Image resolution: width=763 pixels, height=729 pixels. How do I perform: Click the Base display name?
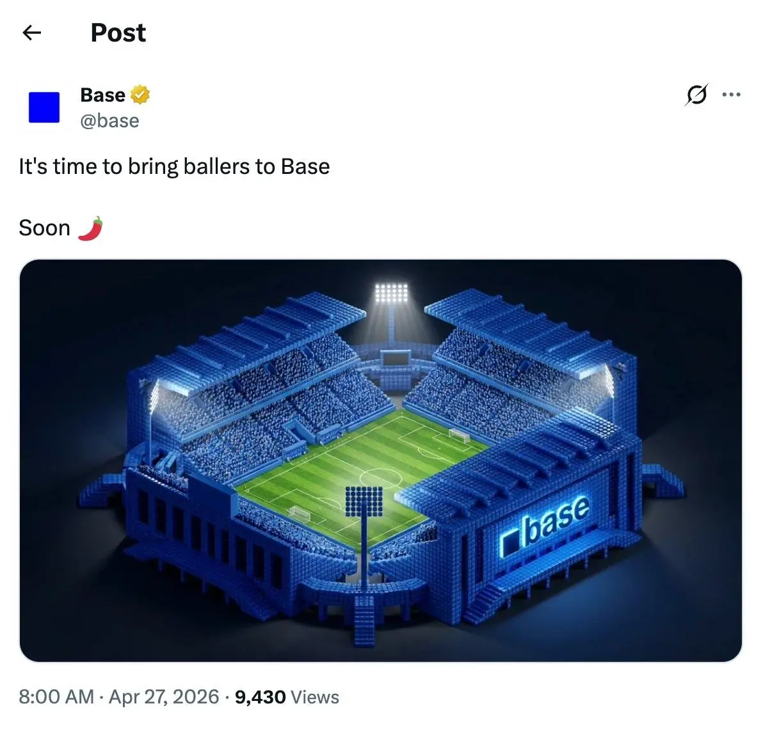point(101,94)
